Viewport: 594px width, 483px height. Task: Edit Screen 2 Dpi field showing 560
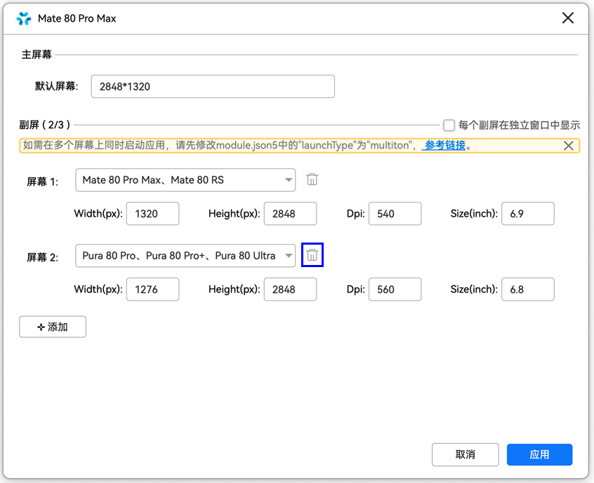[395, 290]
